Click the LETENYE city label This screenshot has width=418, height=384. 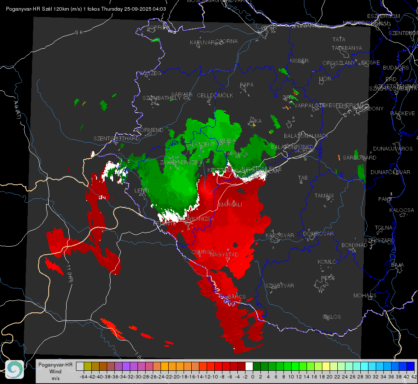[x=164, y=224]
